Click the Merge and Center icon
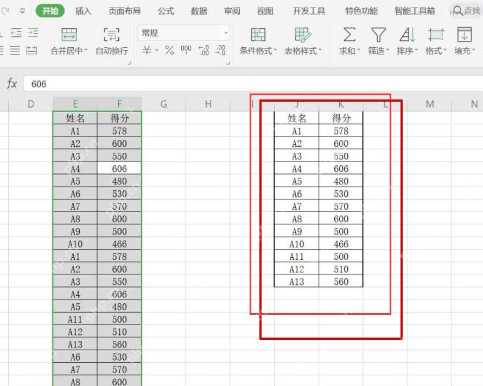This screenshot has width=483, height=386. pyautogui.click(x=69, y=35)
